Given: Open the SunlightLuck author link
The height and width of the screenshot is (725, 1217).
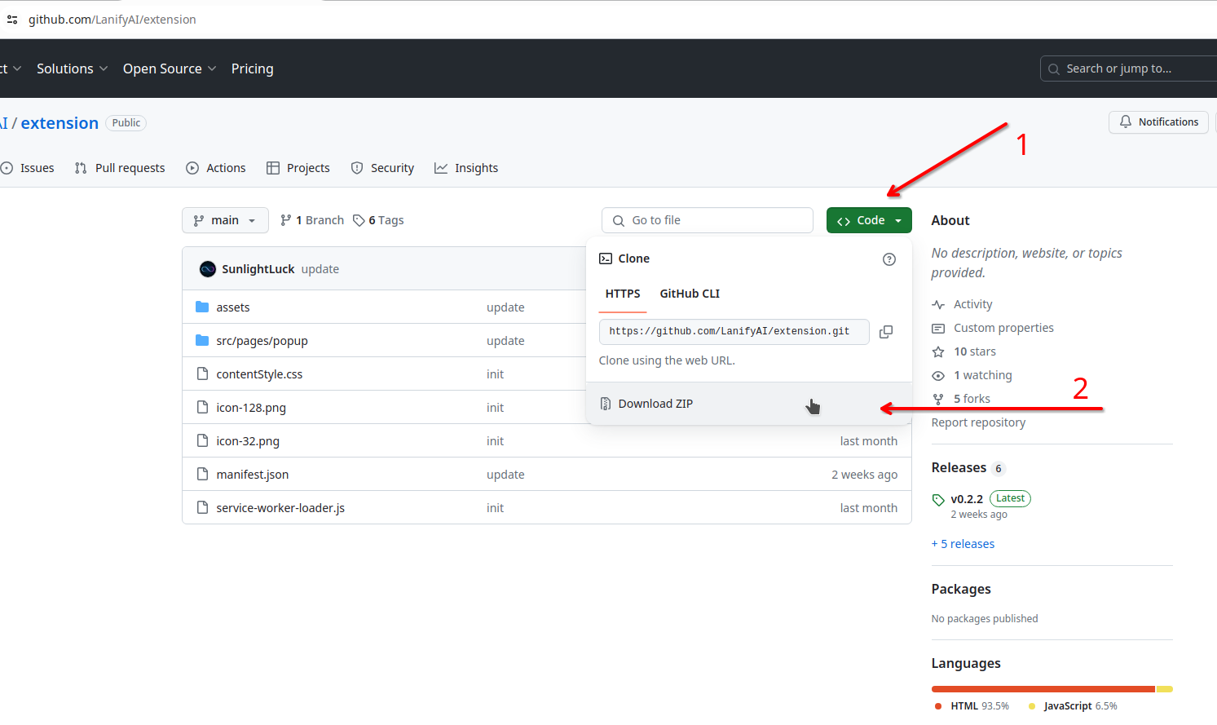Looking at the screenshot, I should (x=258, y=269).
